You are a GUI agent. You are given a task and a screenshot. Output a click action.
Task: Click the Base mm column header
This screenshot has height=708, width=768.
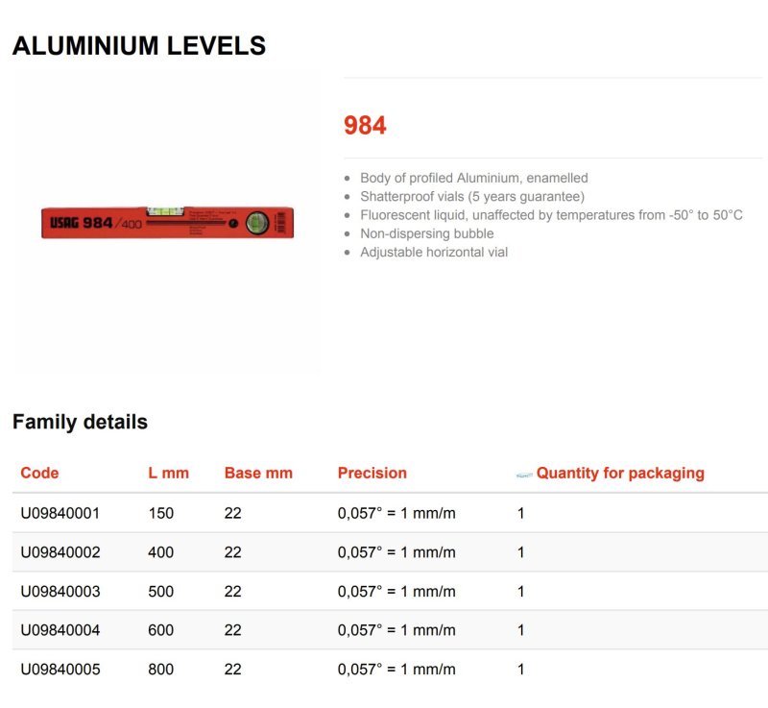tap(258, 473)
